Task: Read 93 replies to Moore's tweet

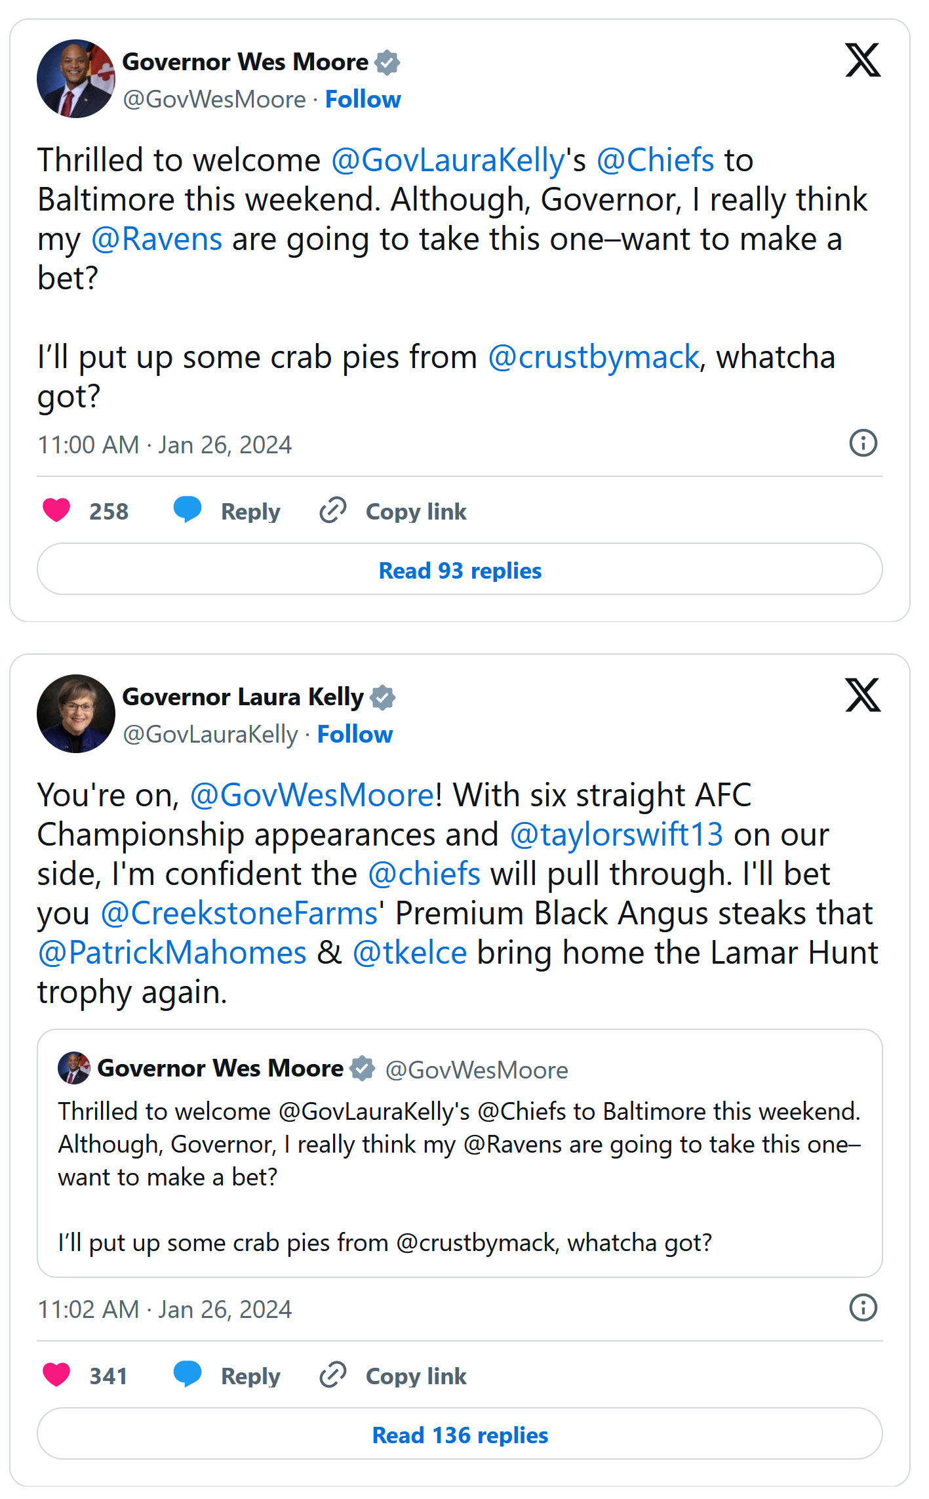Action: [x=460, y=570]
